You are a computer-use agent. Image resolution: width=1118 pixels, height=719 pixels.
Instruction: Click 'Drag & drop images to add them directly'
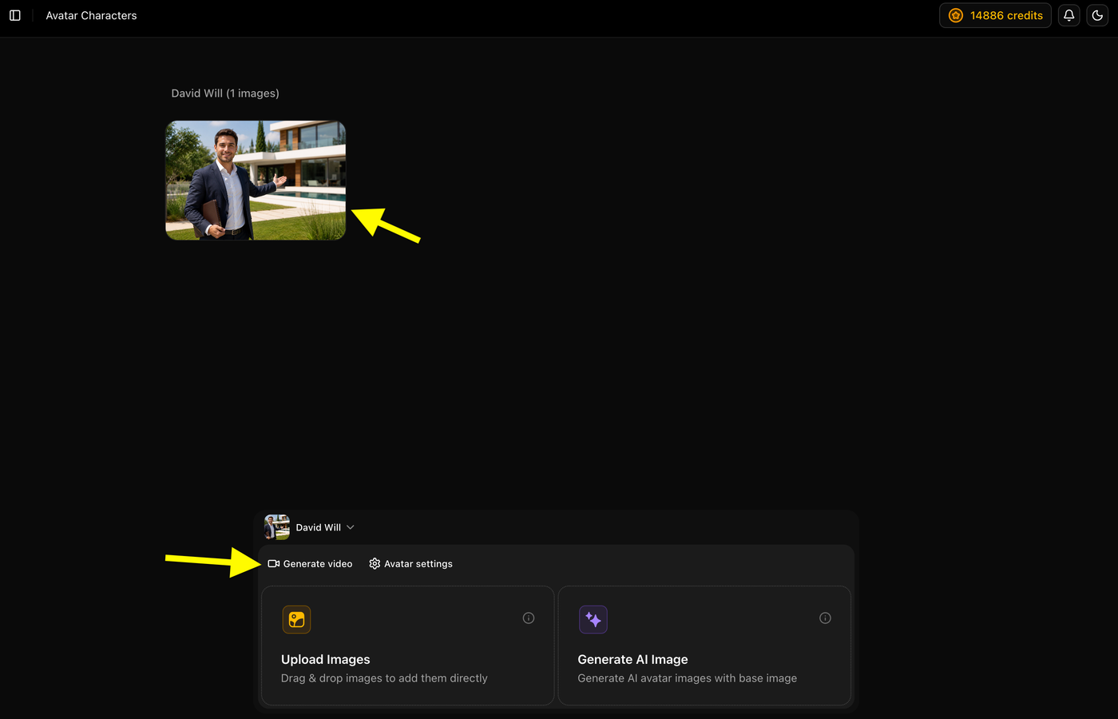pyautogui.click(x=384, y=678)
